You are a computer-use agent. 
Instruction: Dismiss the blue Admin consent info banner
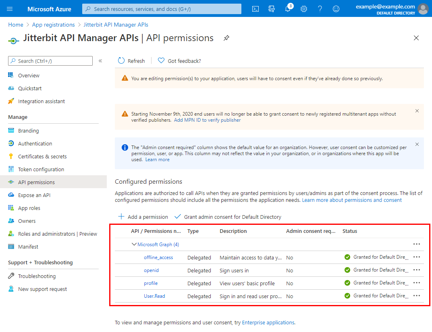[417, 144]
